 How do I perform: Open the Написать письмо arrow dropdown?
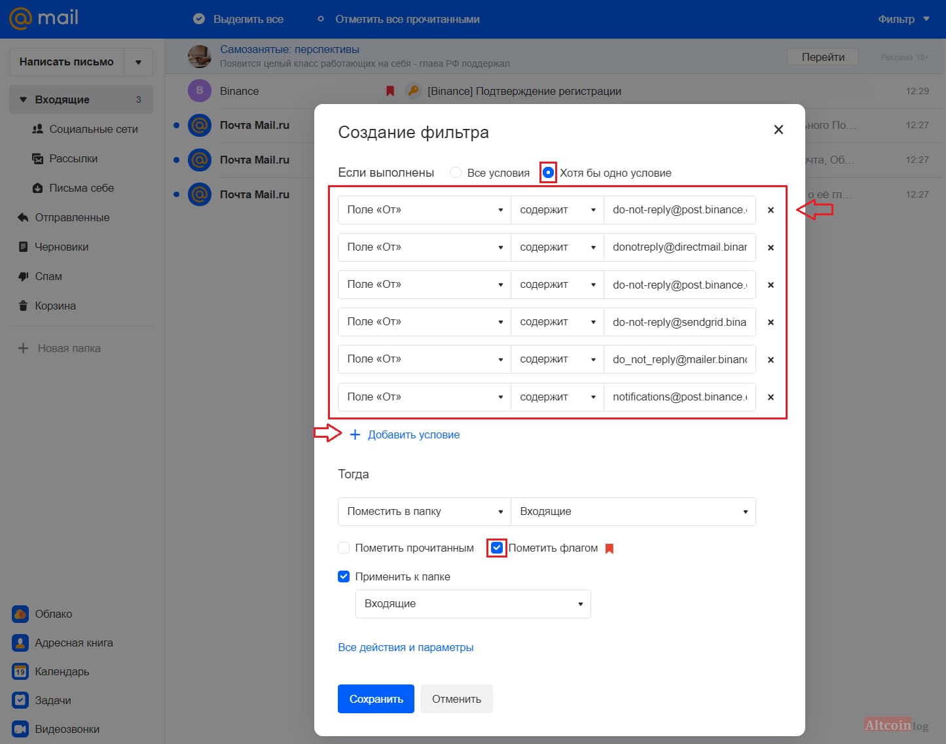(x=138, y=62)
